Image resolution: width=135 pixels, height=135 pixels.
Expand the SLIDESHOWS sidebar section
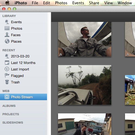click(13, 123)
